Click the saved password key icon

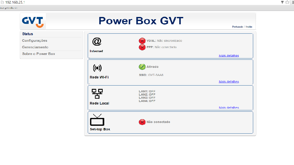(x=282, y=2)
